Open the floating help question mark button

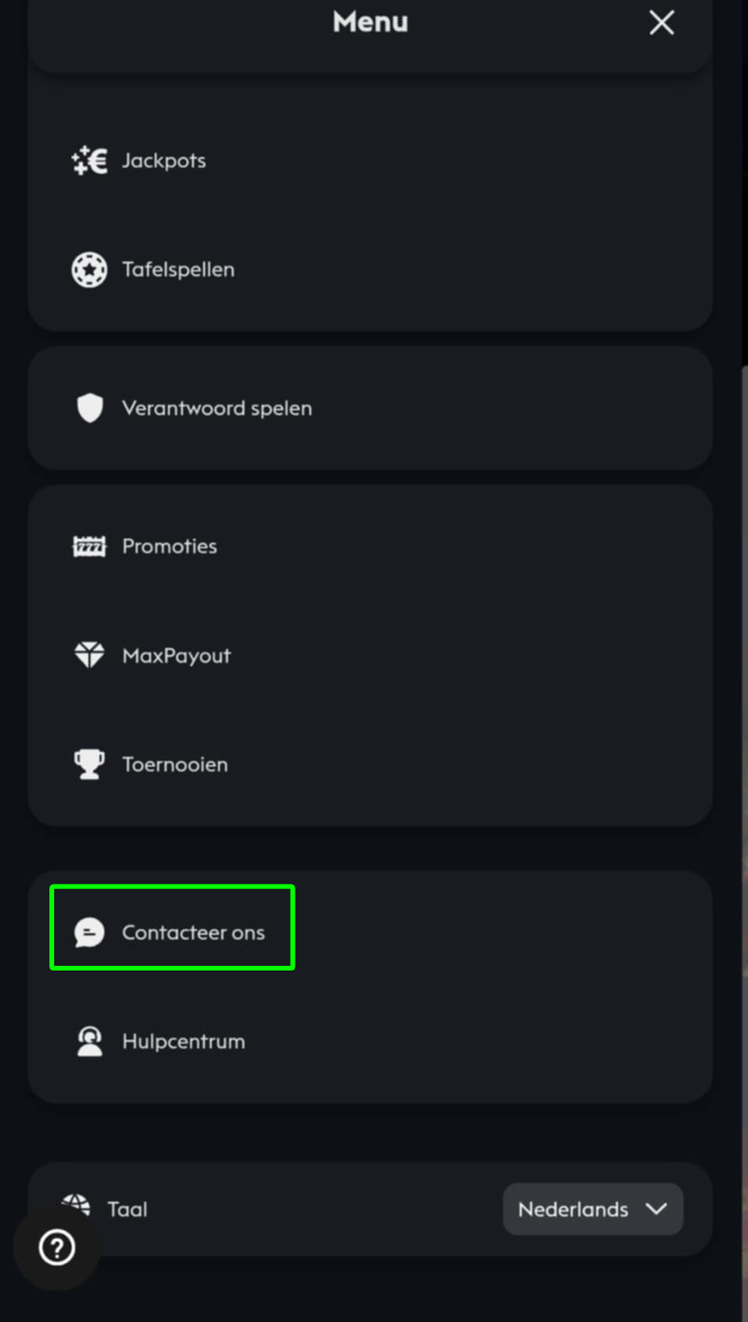click(x=57, y=1247)
